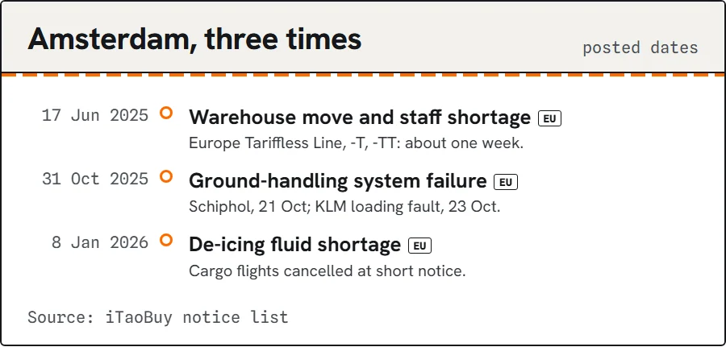
Task: Click the EU badge after De-icing fluid shortage
Action: click(419, 246)
